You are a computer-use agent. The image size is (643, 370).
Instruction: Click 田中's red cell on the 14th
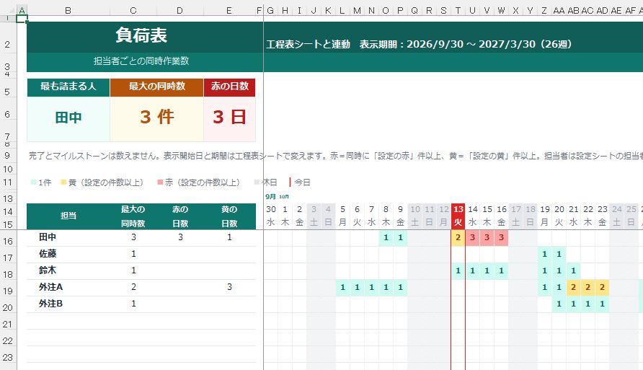pos(472,237)
